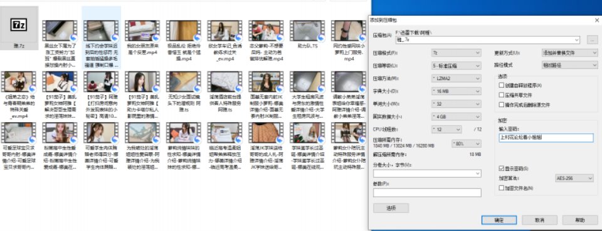Screen dimensions: 602x231
Task: Open the 压缩方法 dropdown showing LZMA2
Action: [456, 78]
